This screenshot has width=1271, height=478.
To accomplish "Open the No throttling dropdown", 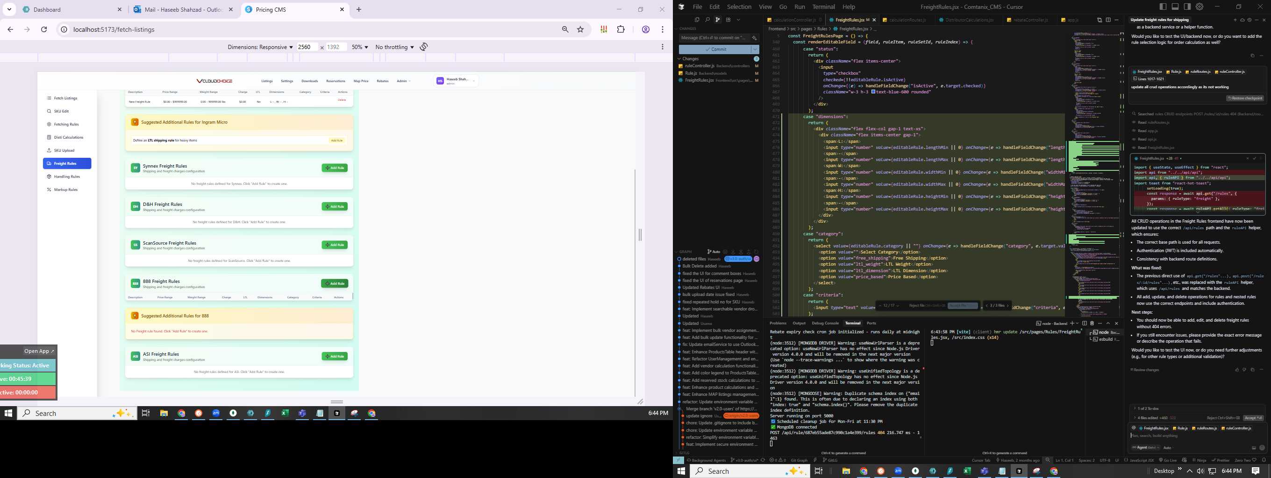I will (x=394, y=47).
